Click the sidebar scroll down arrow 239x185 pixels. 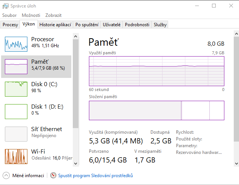pyautogui.click(x=75, y=163)
